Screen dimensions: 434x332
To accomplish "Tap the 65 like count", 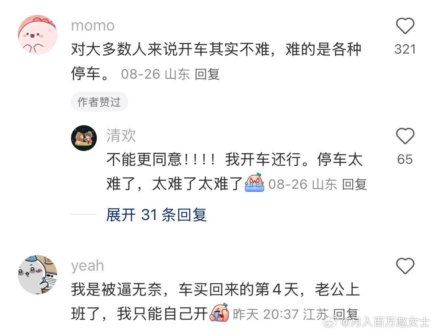I will pos(405,159).
